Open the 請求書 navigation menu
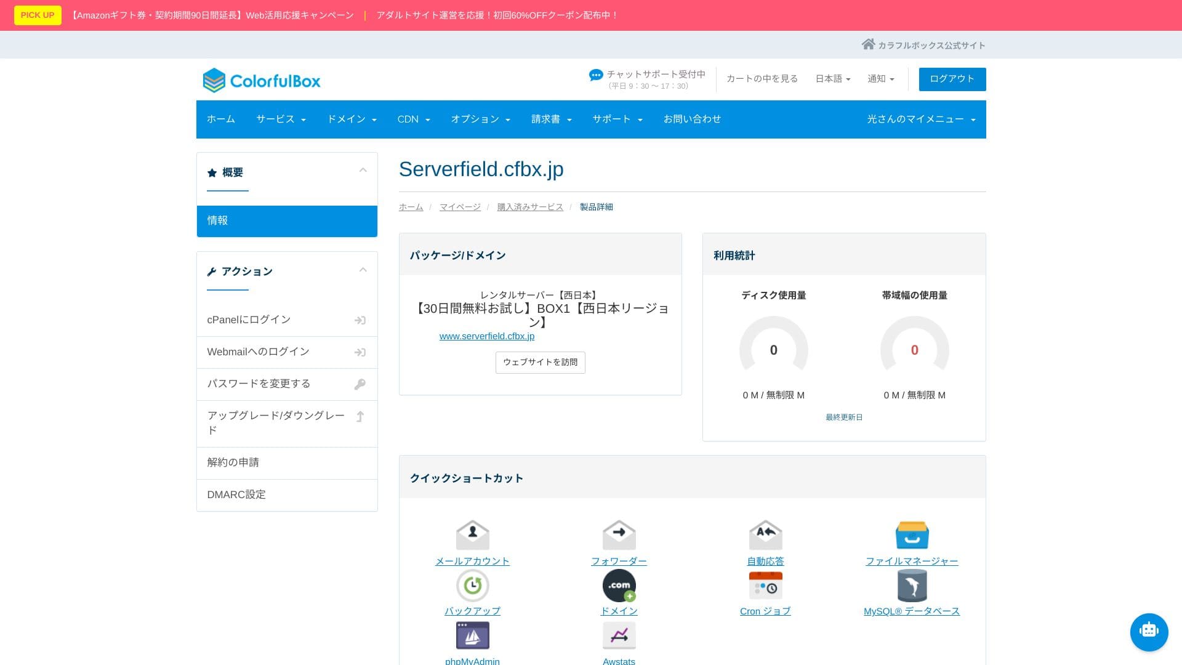 tap(551, 119)
